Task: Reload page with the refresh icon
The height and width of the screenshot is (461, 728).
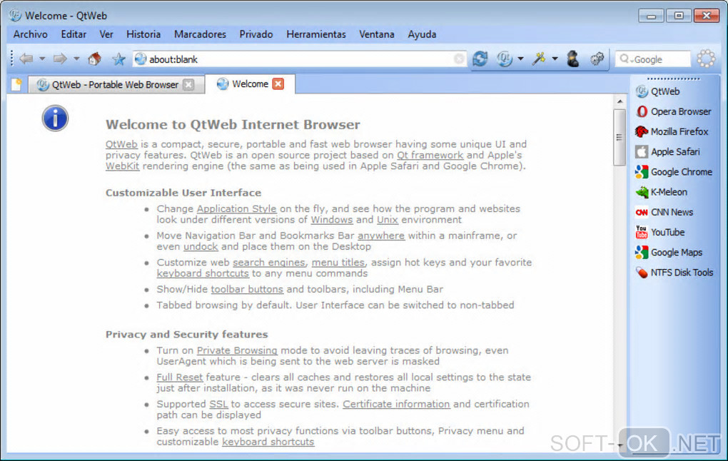Action: tap(480, 59)
